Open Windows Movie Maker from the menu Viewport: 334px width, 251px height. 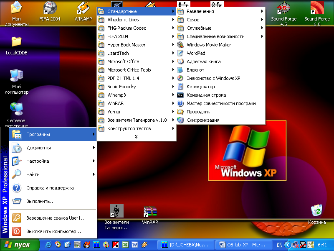[x=221, y=45]
